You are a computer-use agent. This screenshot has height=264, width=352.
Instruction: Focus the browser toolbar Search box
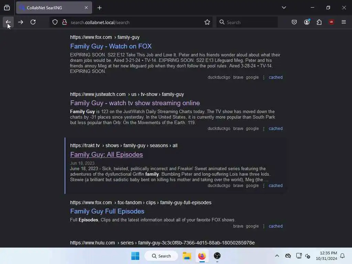click(247, 22)
